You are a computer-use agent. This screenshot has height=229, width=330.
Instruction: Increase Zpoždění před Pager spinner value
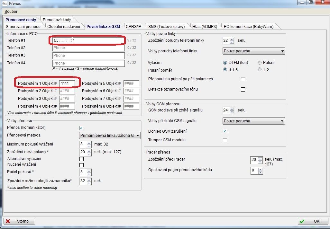tap(260, 158)
